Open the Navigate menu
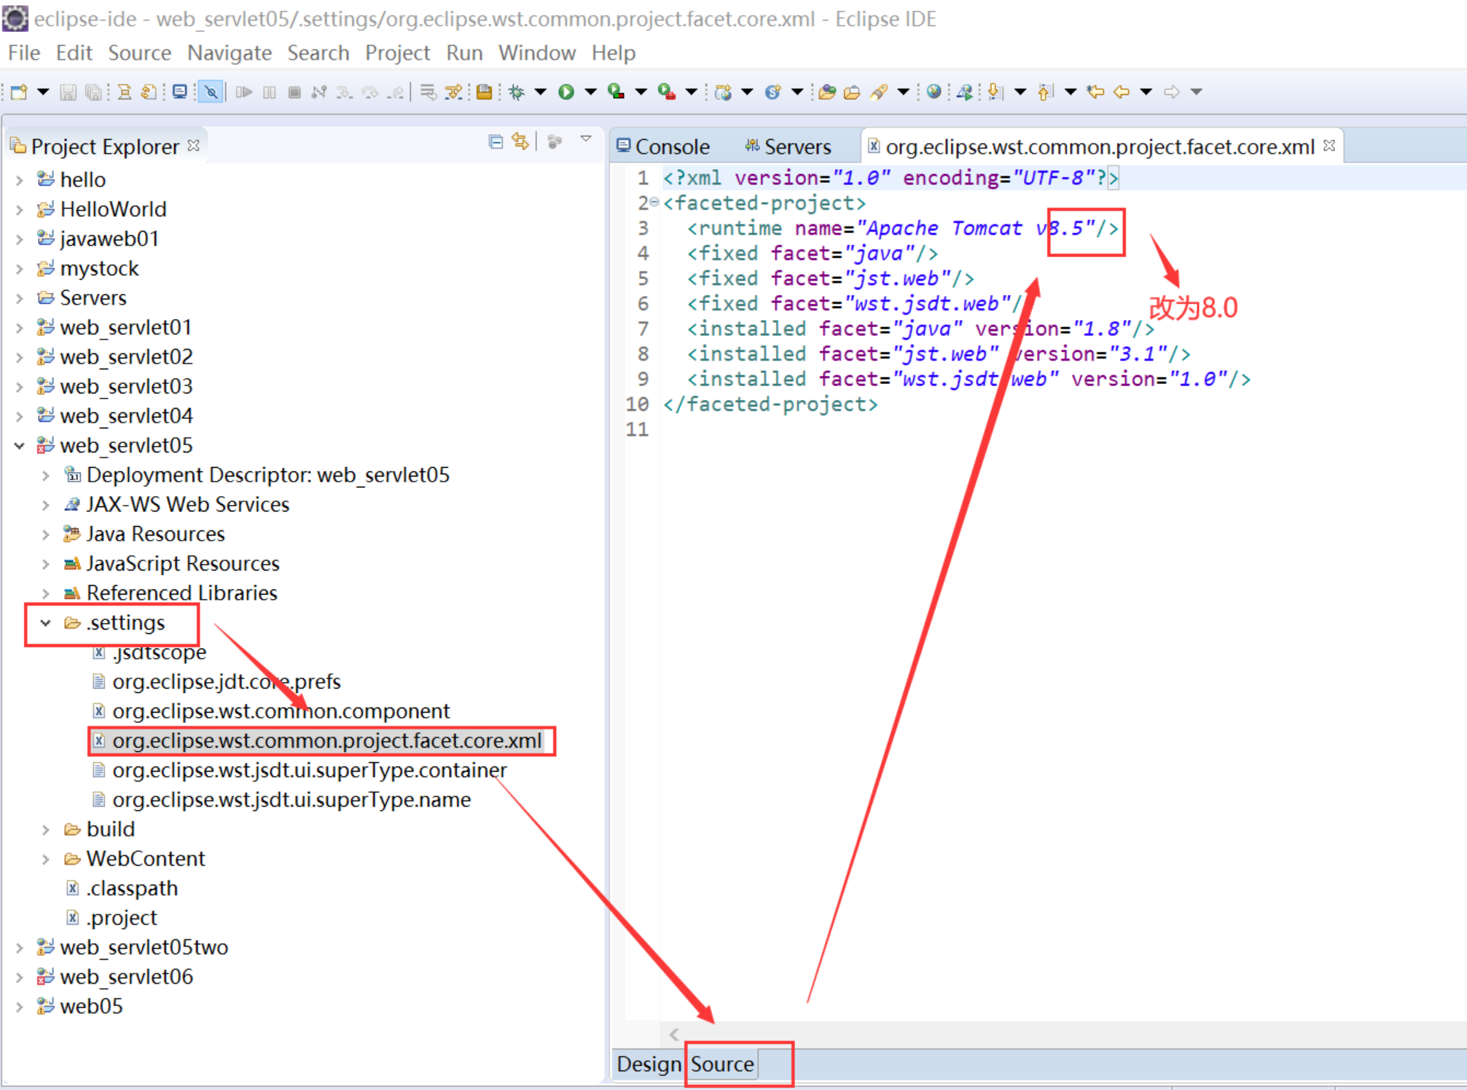The height and width of the screenshot is (1090, 1467). (x=230, y=53)
